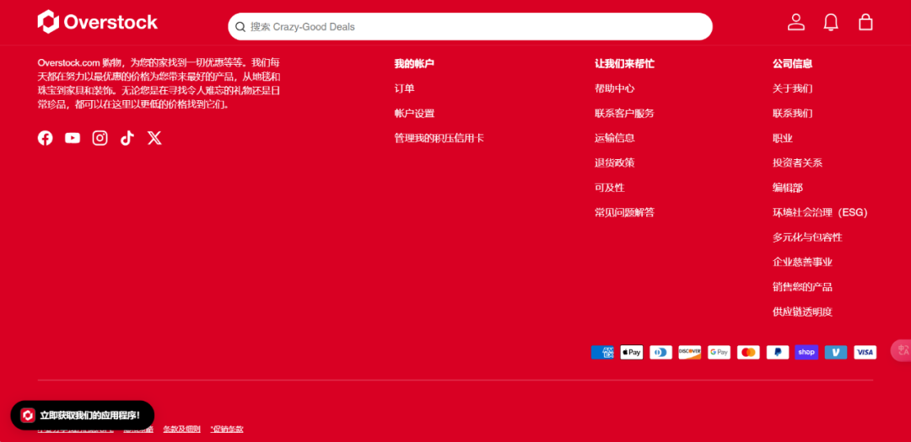
Task: Open the X (Twitter) social icon
Action: [x=154, y=138]
